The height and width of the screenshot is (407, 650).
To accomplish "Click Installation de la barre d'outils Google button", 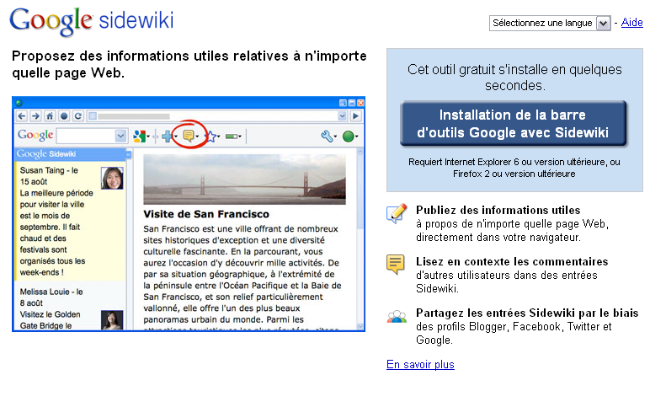I will click(x=513, y=123).
